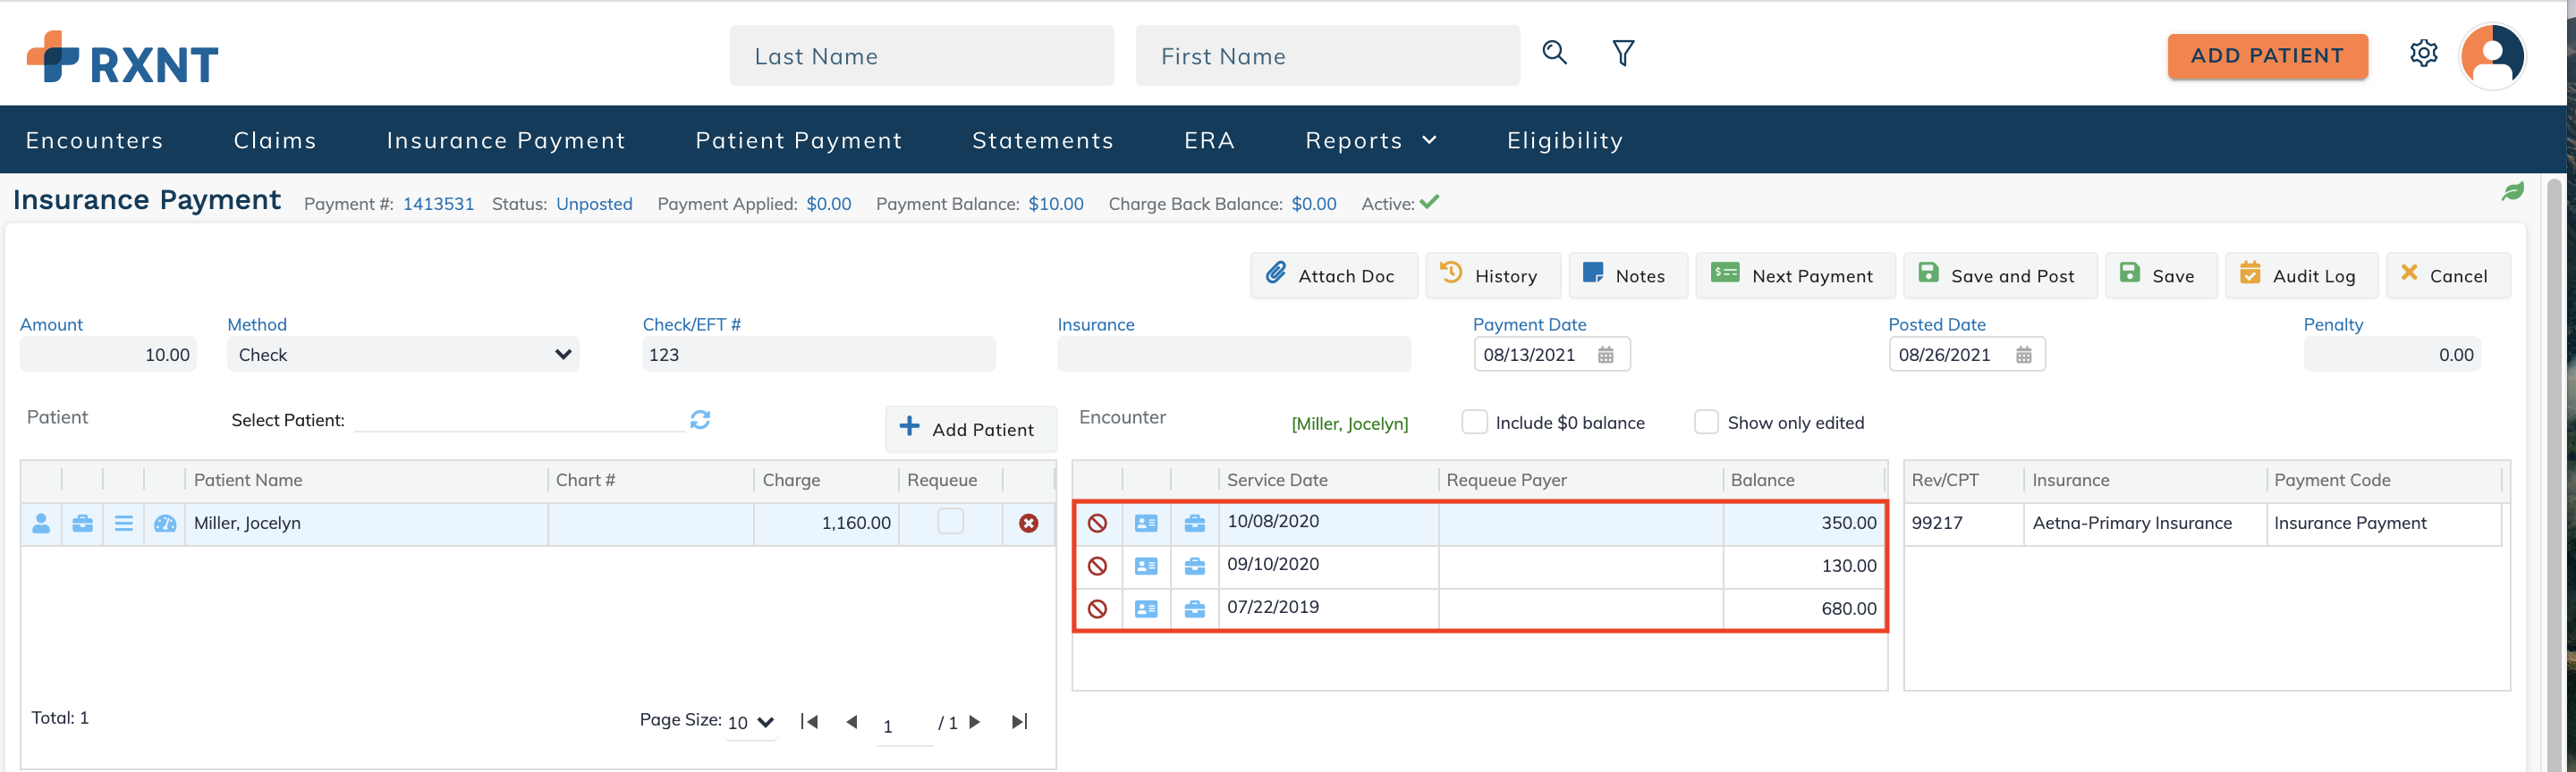Open the Eligibility menu item
This screenshot has width=2576, height=772.
pyautogui.click(x=1564, y=141)
